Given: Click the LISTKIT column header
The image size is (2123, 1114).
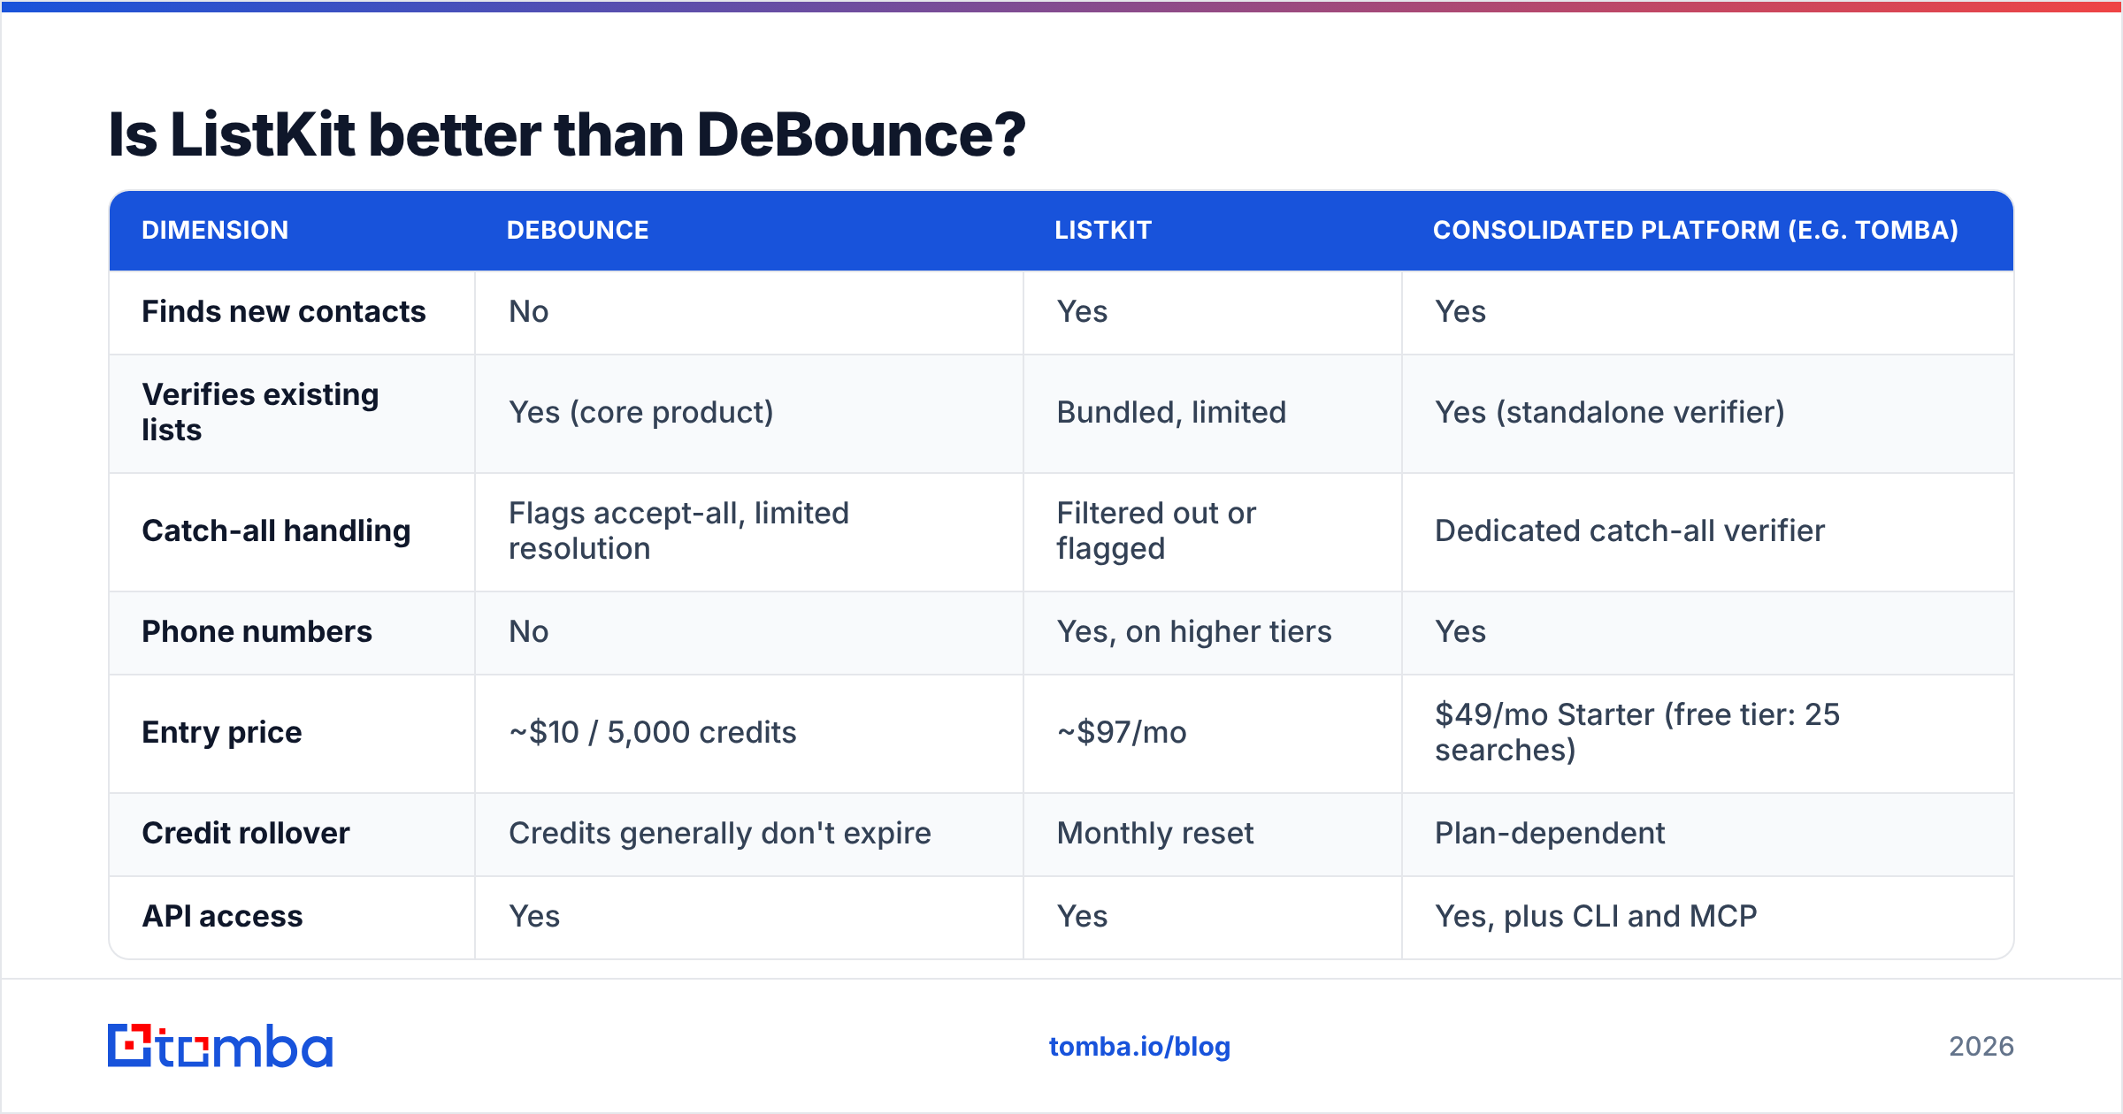Looking at the screenshot, I should click(x=1103, y=230).
